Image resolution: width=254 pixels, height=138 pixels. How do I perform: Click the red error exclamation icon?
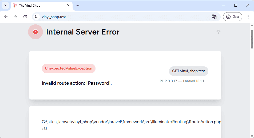coord(35,32)
